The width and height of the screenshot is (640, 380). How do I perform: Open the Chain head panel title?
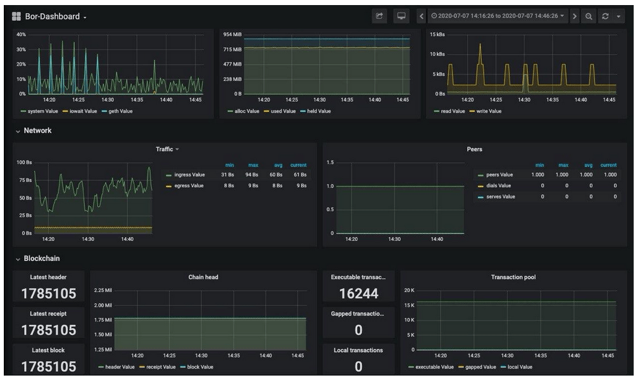pos(203,277)
